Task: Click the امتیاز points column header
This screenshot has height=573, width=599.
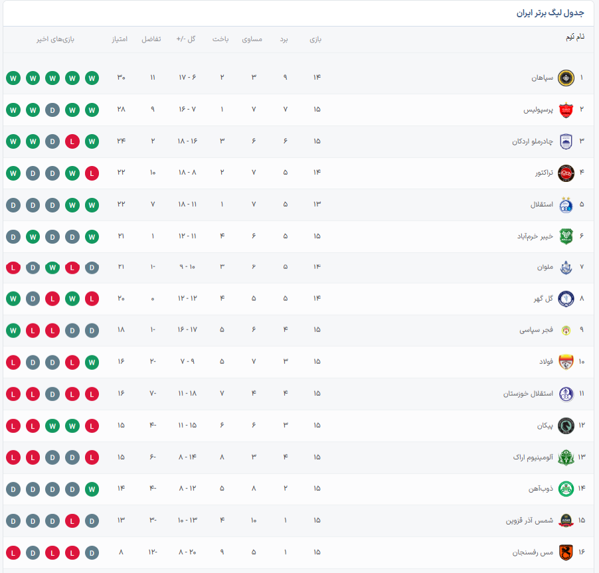Action: click(120, 39)
